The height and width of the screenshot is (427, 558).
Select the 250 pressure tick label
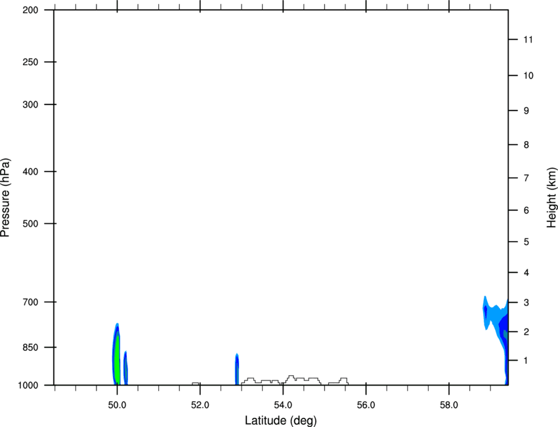[x=30, y=62]
